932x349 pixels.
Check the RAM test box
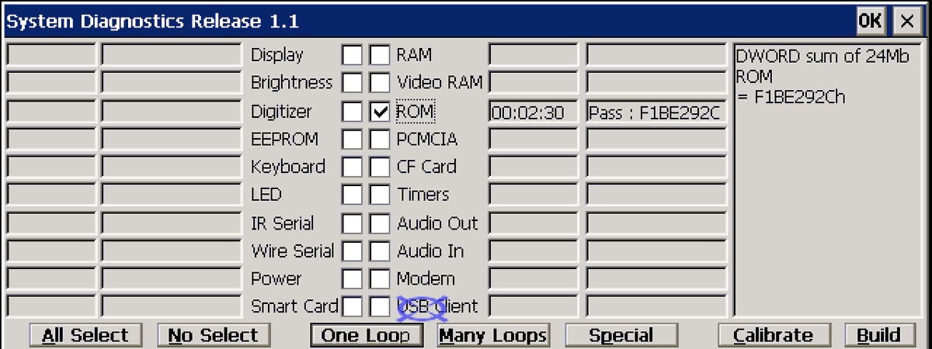pyautogui.click(x=380, y=55)
